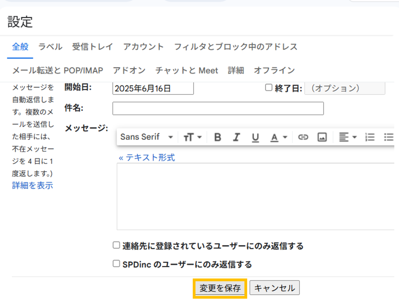Check SPDinc のユーザーにのみ返信する
Viewport: 399px width, 303px height.
pyautogui.click(x=116, y=263)
